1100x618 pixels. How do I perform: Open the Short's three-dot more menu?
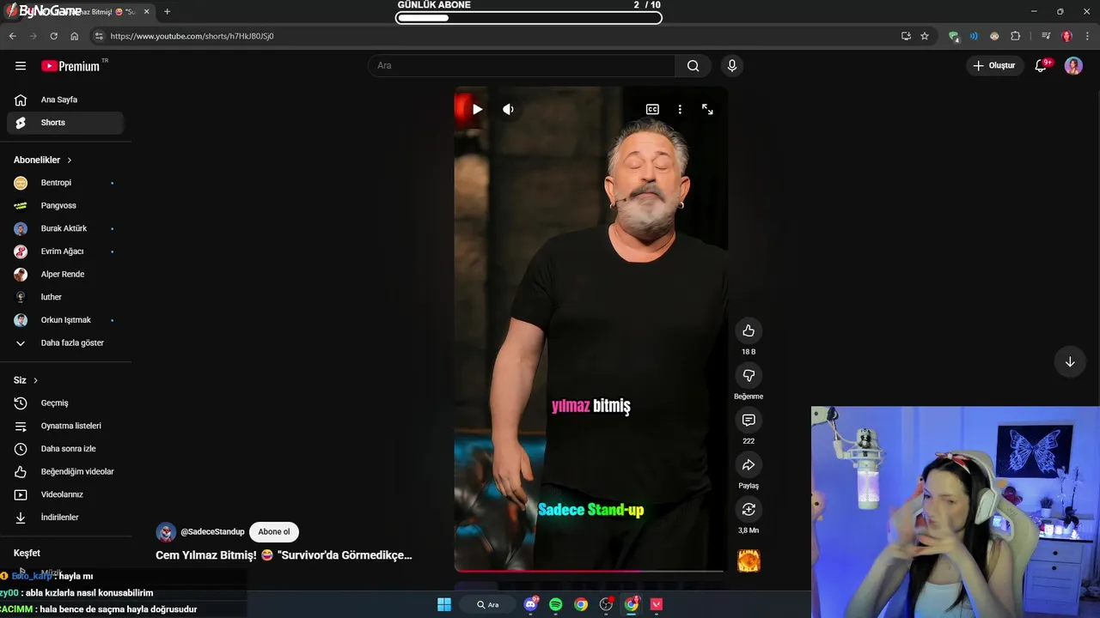click(680, 109)
